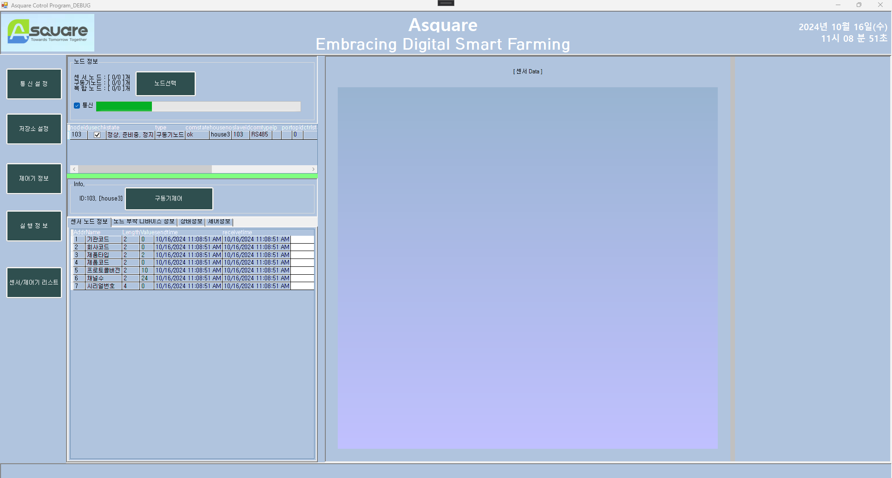Viewport: 892px width, 478px height.
Task: Open 센서/제어기 리스트 list
Action: (x=34, y=283)
